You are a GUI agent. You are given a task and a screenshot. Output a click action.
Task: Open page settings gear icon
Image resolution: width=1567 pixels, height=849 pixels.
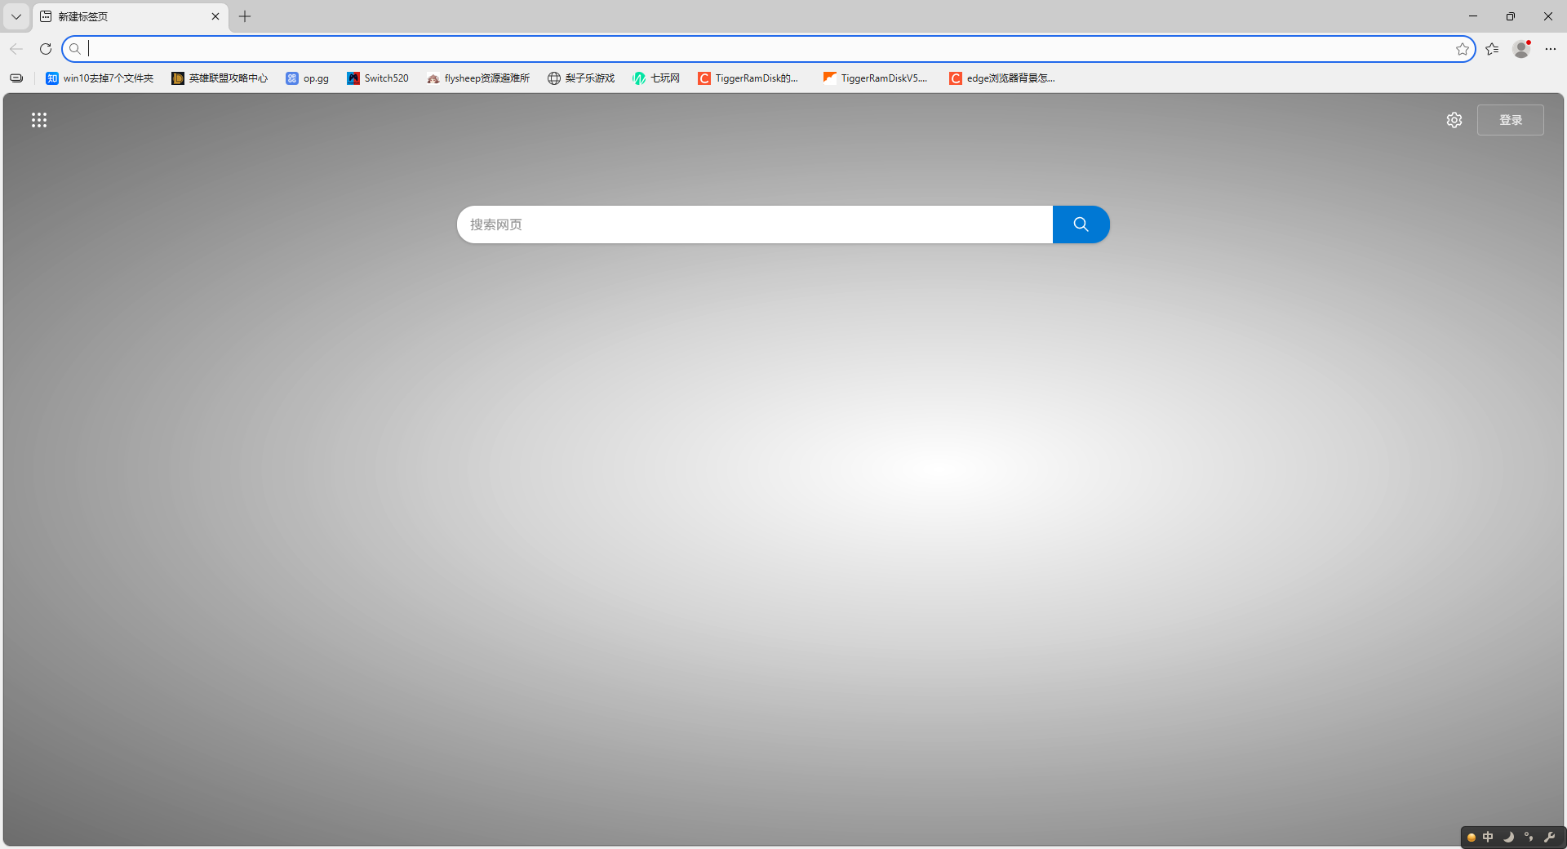click(1454, 120)
